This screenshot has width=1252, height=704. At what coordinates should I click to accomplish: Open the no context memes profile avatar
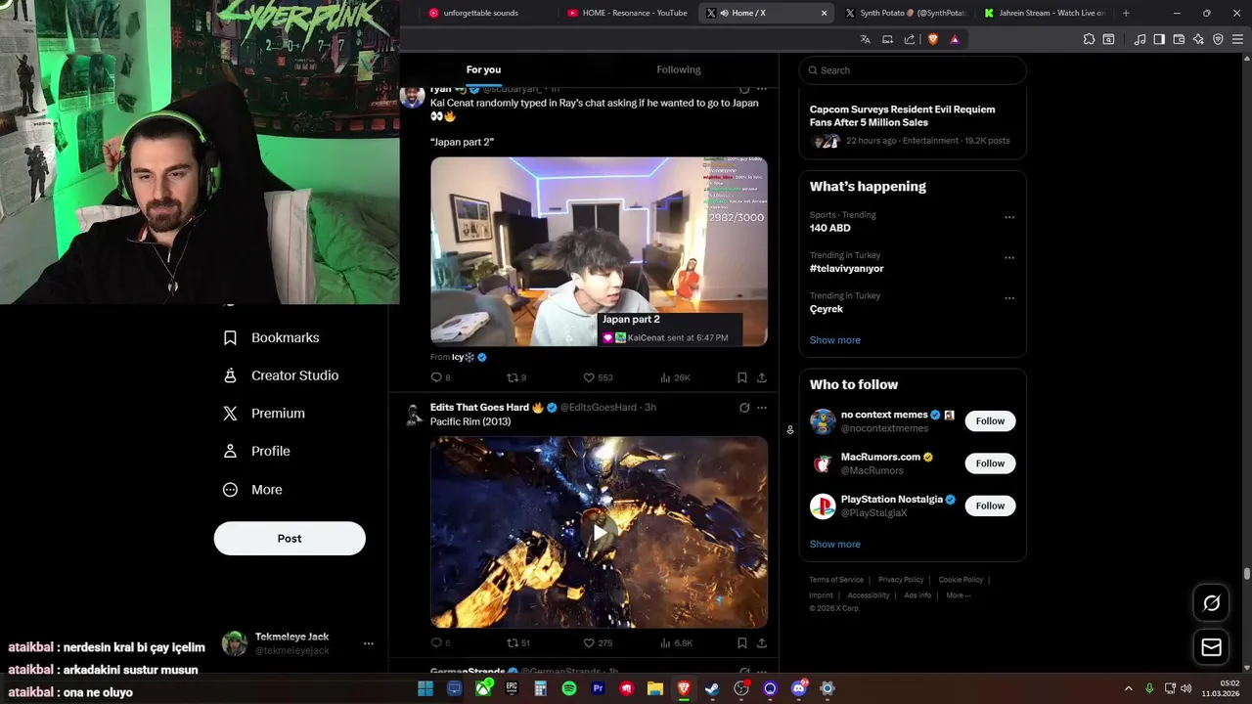[823, 421]
